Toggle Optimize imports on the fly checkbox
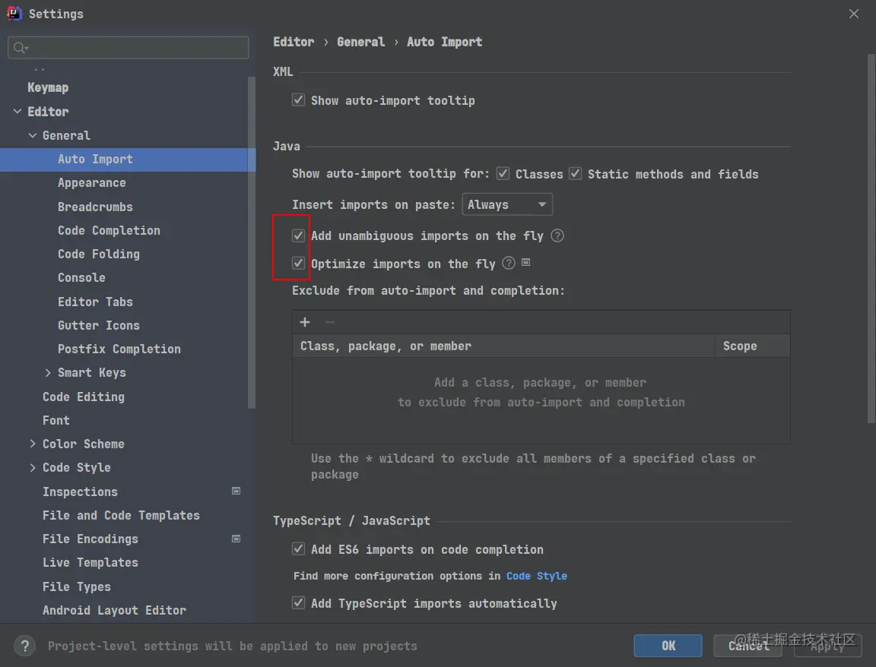 click(x=298, y=263)
